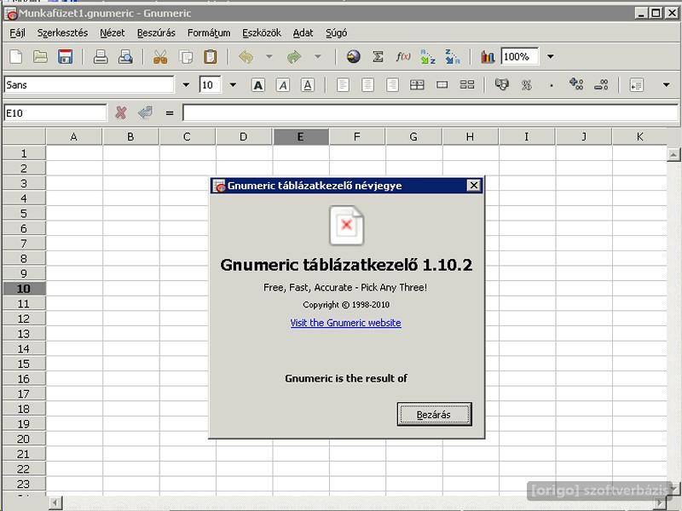Toggle bold formatting with the A button

pos(258,85)
